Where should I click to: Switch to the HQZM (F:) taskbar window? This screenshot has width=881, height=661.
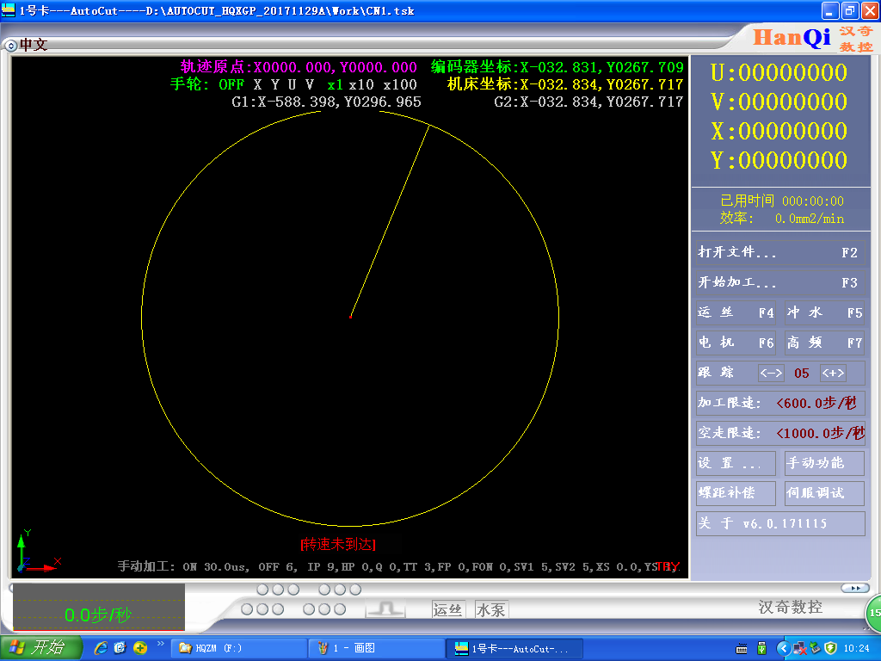[237, 648]
